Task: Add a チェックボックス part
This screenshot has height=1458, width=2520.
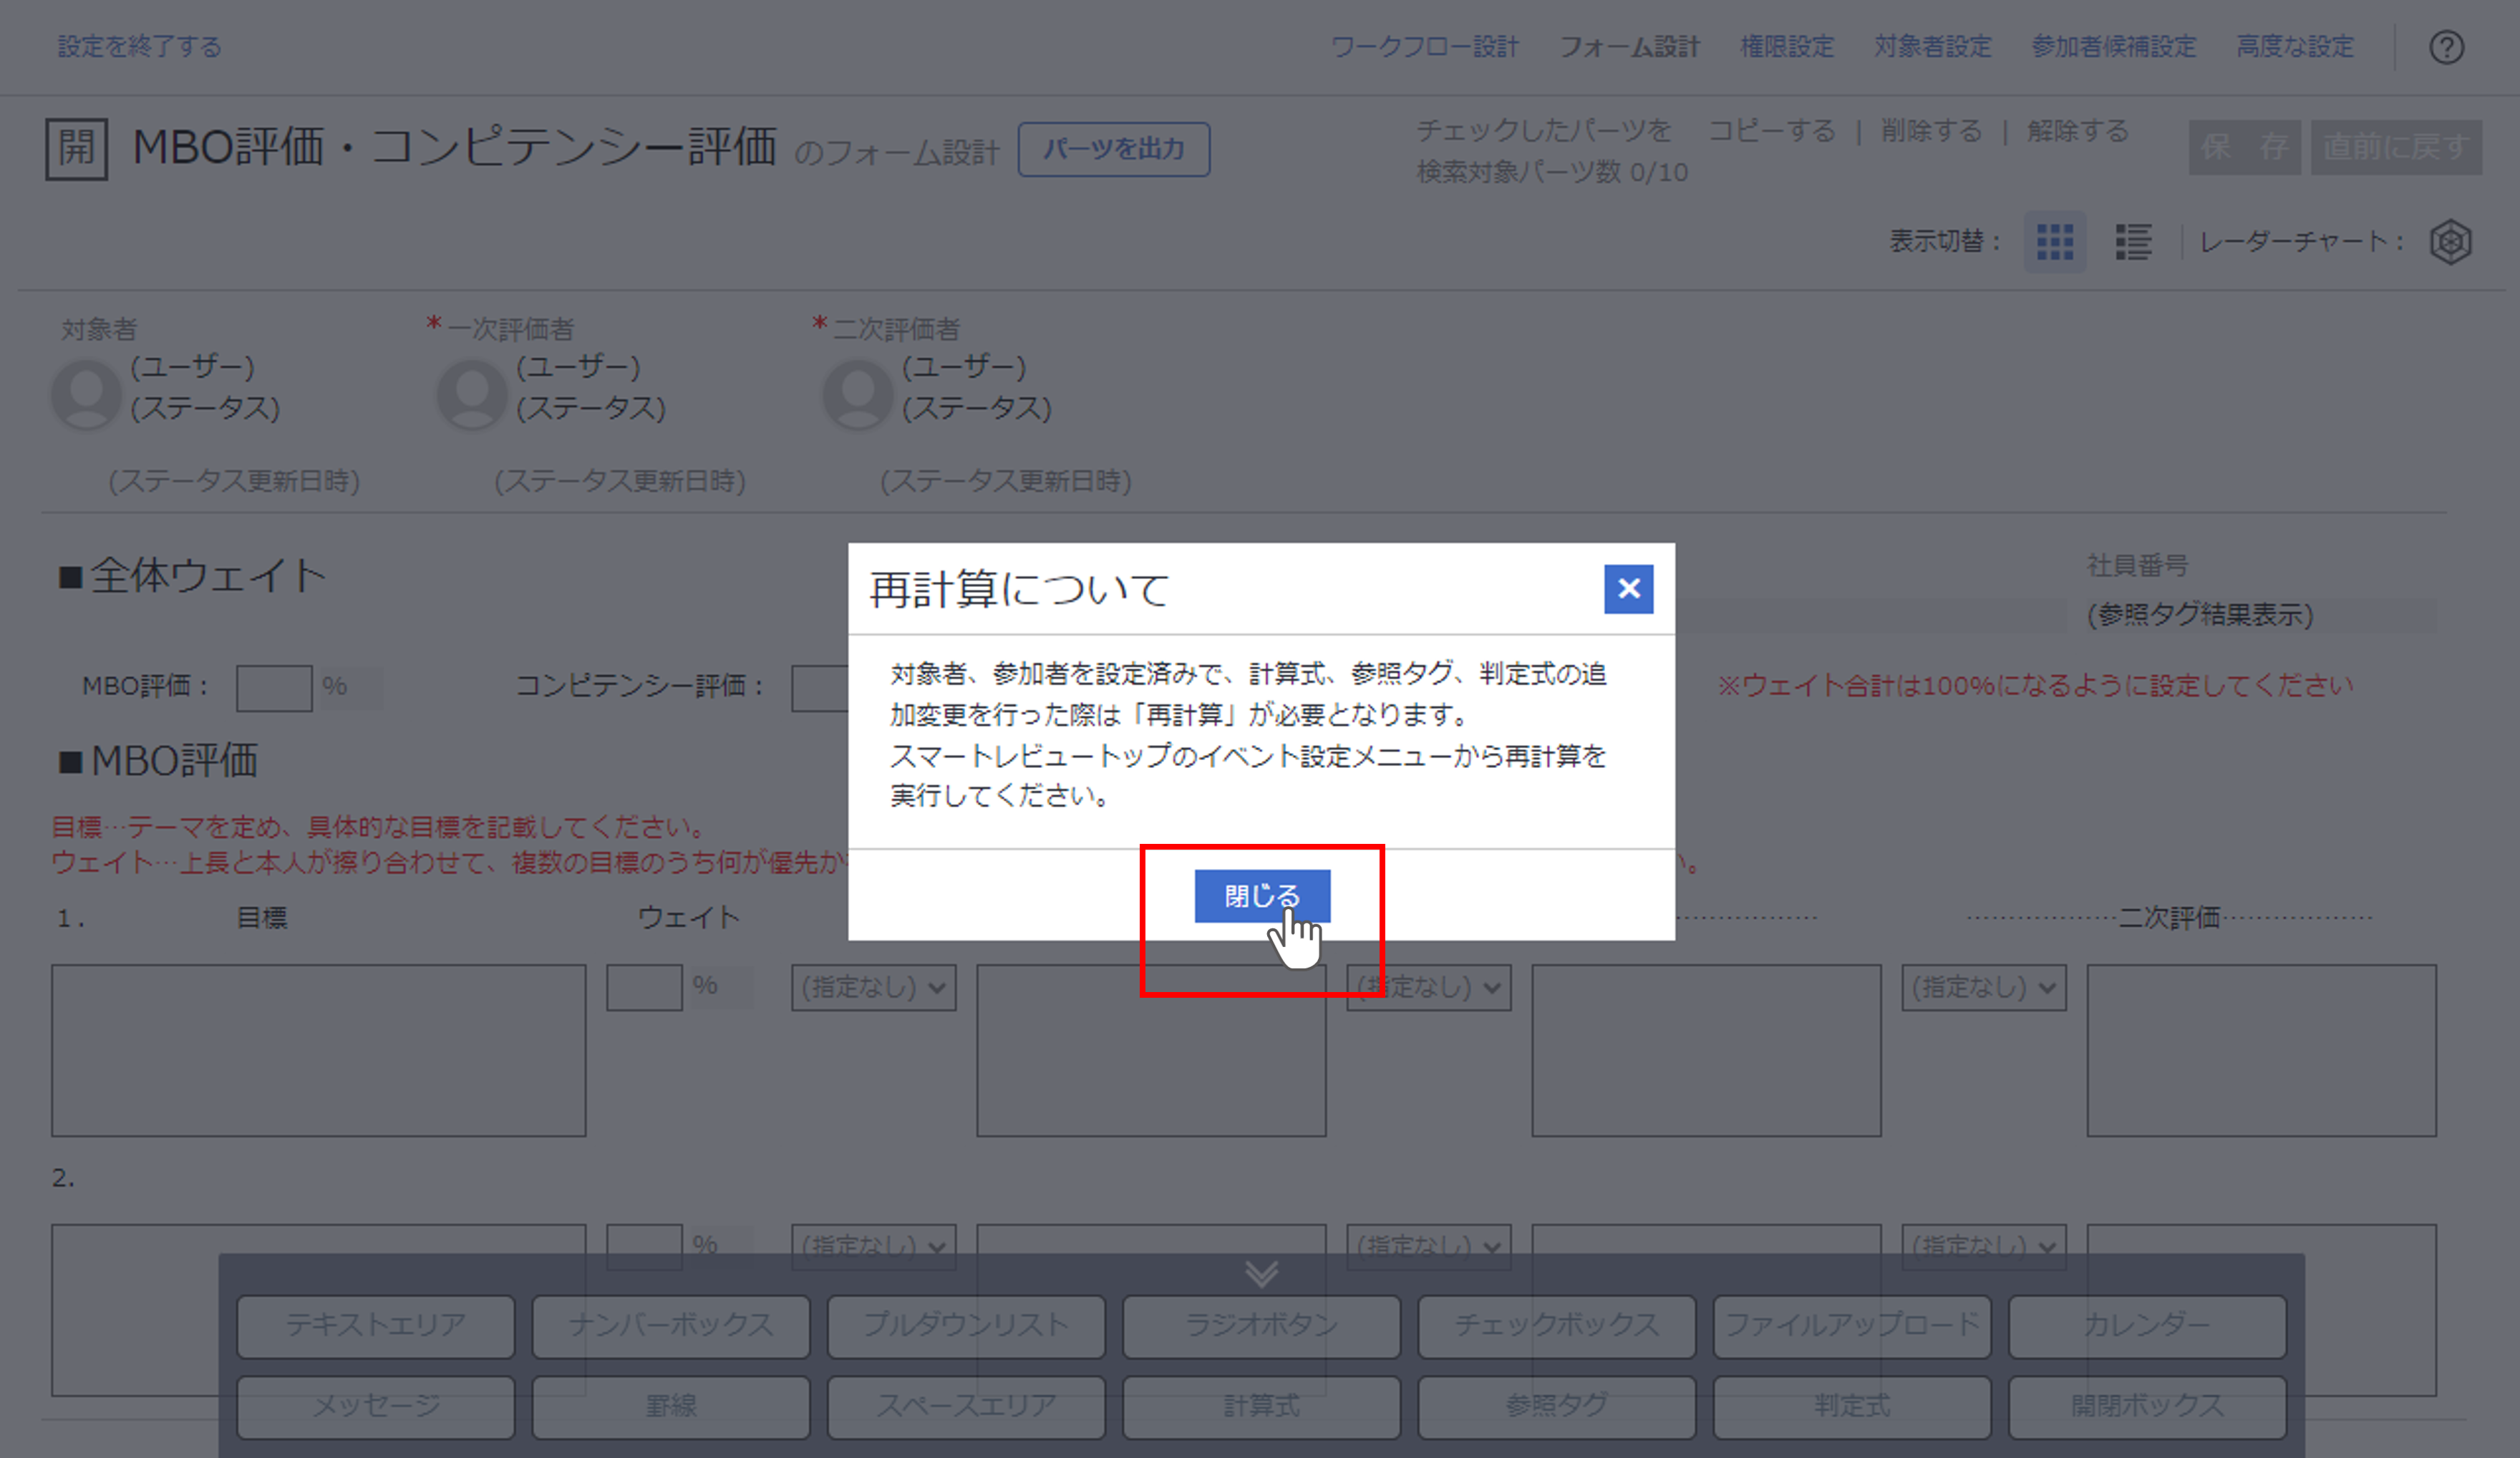Action: click(x=1557, y=1326)
